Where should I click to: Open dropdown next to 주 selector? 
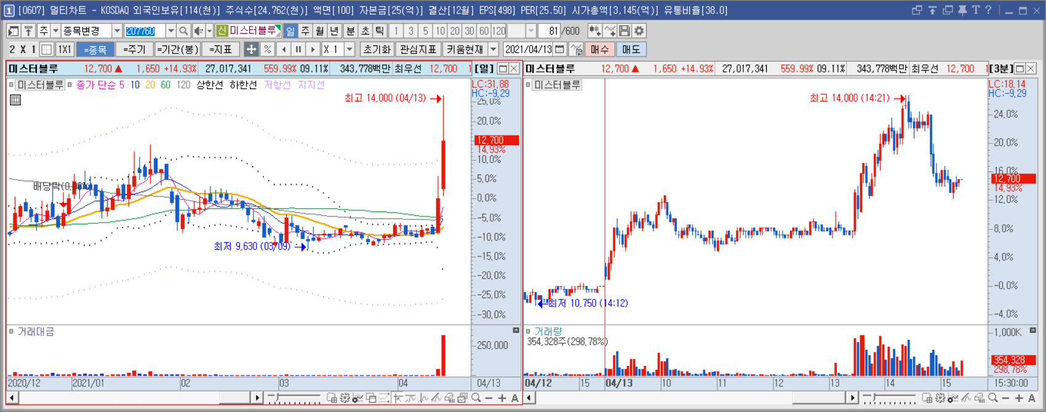(55, 31)
